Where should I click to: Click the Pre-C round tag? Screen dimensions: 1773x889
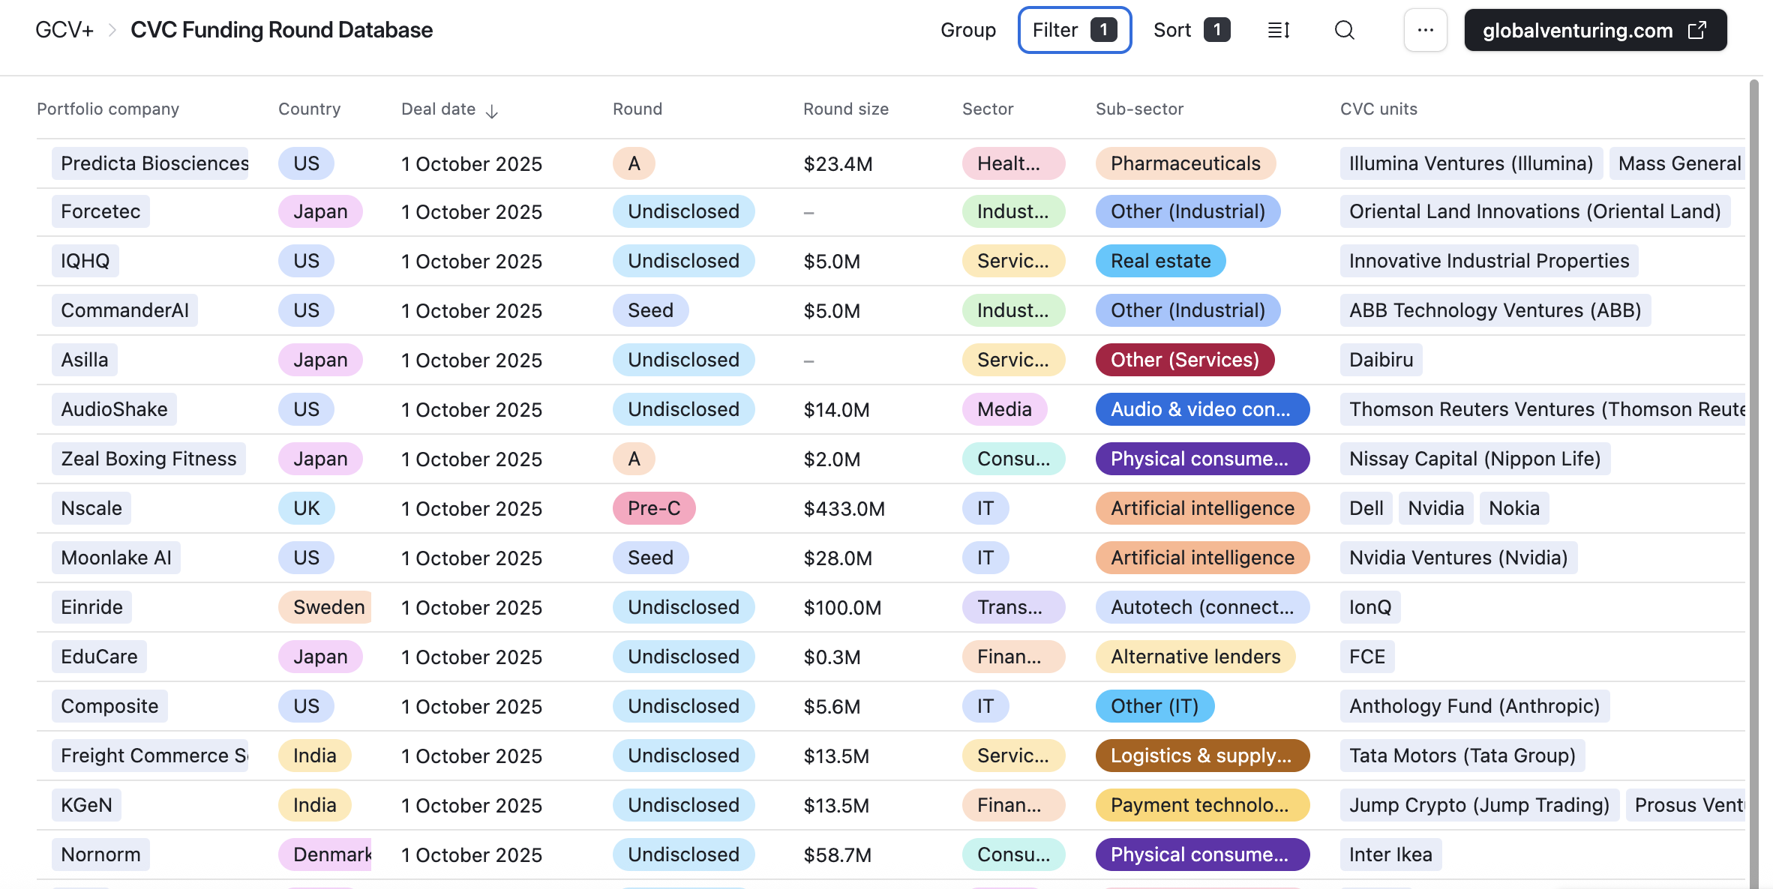tap(653, 508)
